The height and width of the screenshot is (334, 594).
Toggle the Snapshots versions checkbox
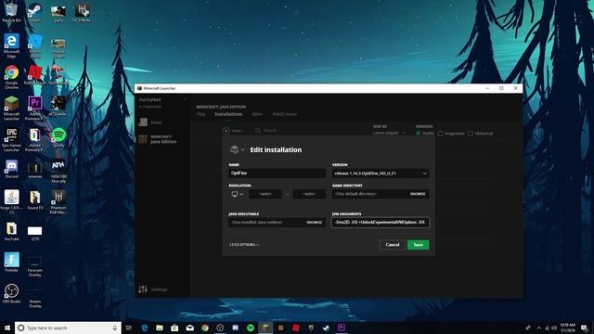[440, 134]
